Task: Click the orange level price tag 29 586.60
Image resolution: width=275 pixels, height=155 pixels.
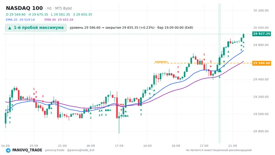Action: pos(262,63)
